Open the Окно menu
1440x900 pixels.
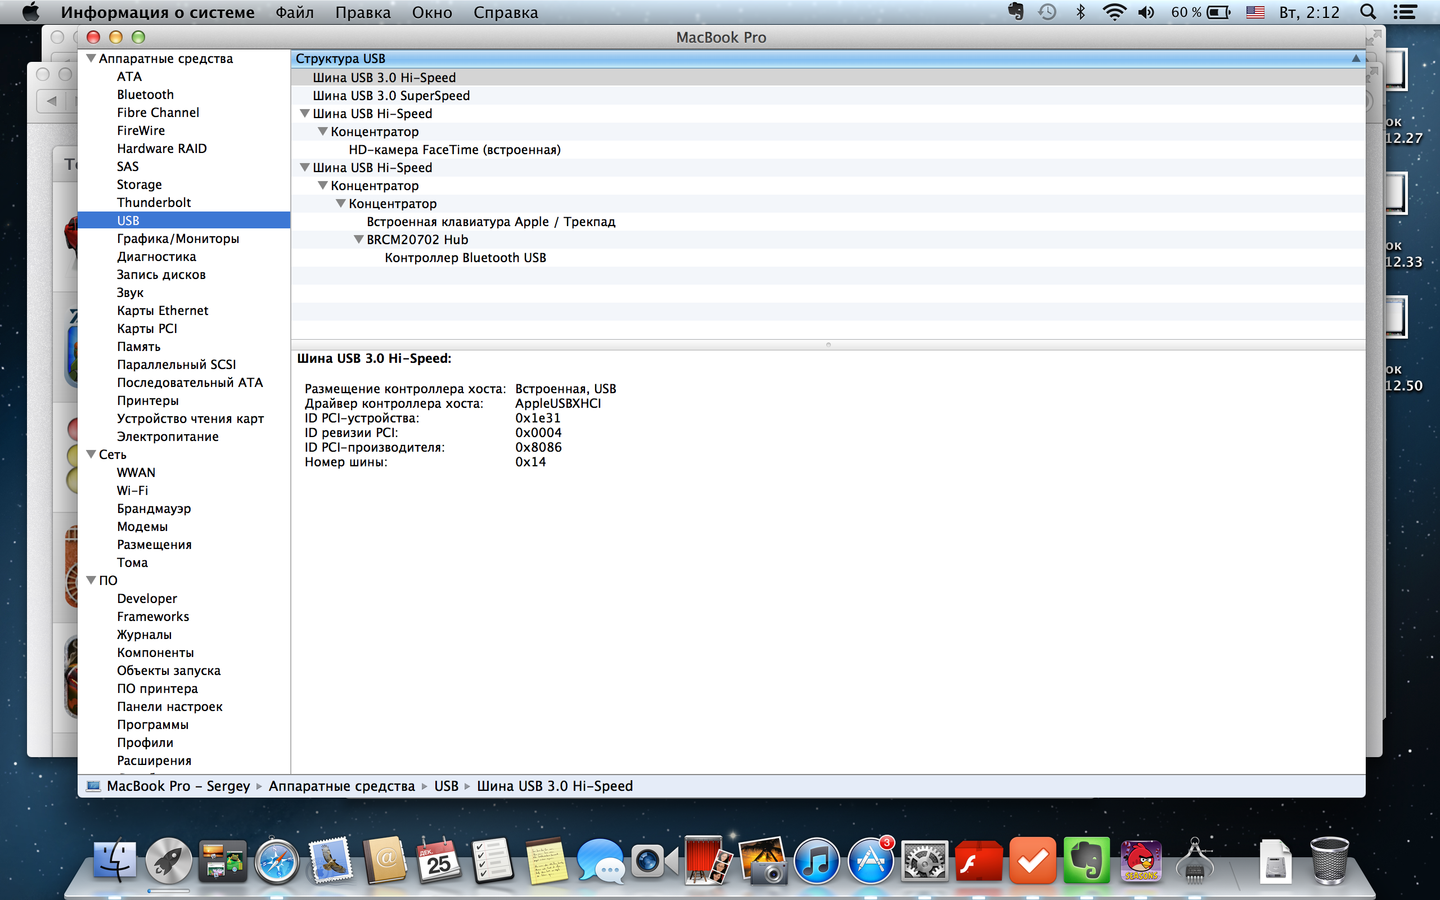pos(432,12)
